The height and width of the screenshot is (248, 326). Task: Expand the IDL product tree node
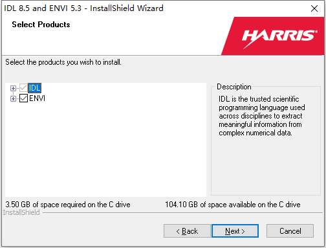(13, 88)
